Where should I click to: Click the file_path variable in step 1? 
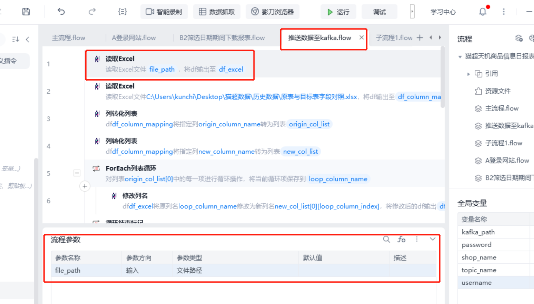pyautogui.click(x=162, y=70)
